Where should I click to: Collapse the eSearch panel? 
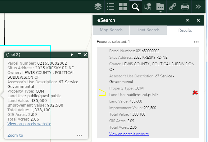pos(188,20)
